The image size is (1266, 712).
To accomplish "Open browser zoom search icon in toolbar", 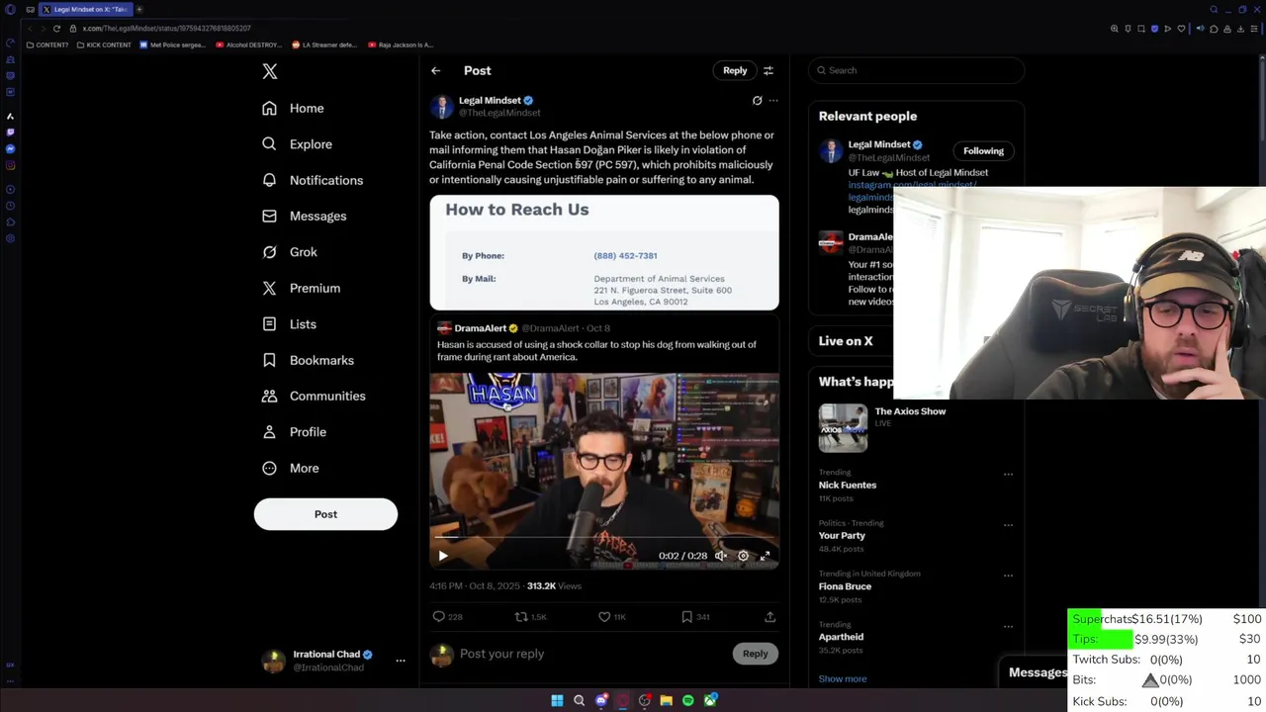I will 1115,29.
